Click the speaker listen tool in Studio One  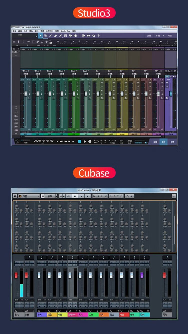[x=75, y=36]
